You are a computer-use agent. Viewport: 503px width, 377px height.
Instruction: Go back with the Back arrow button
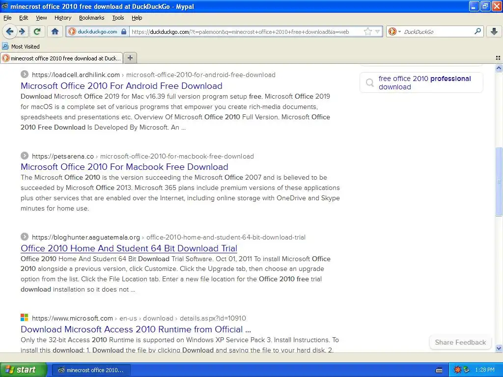click(x=10, y=31)
